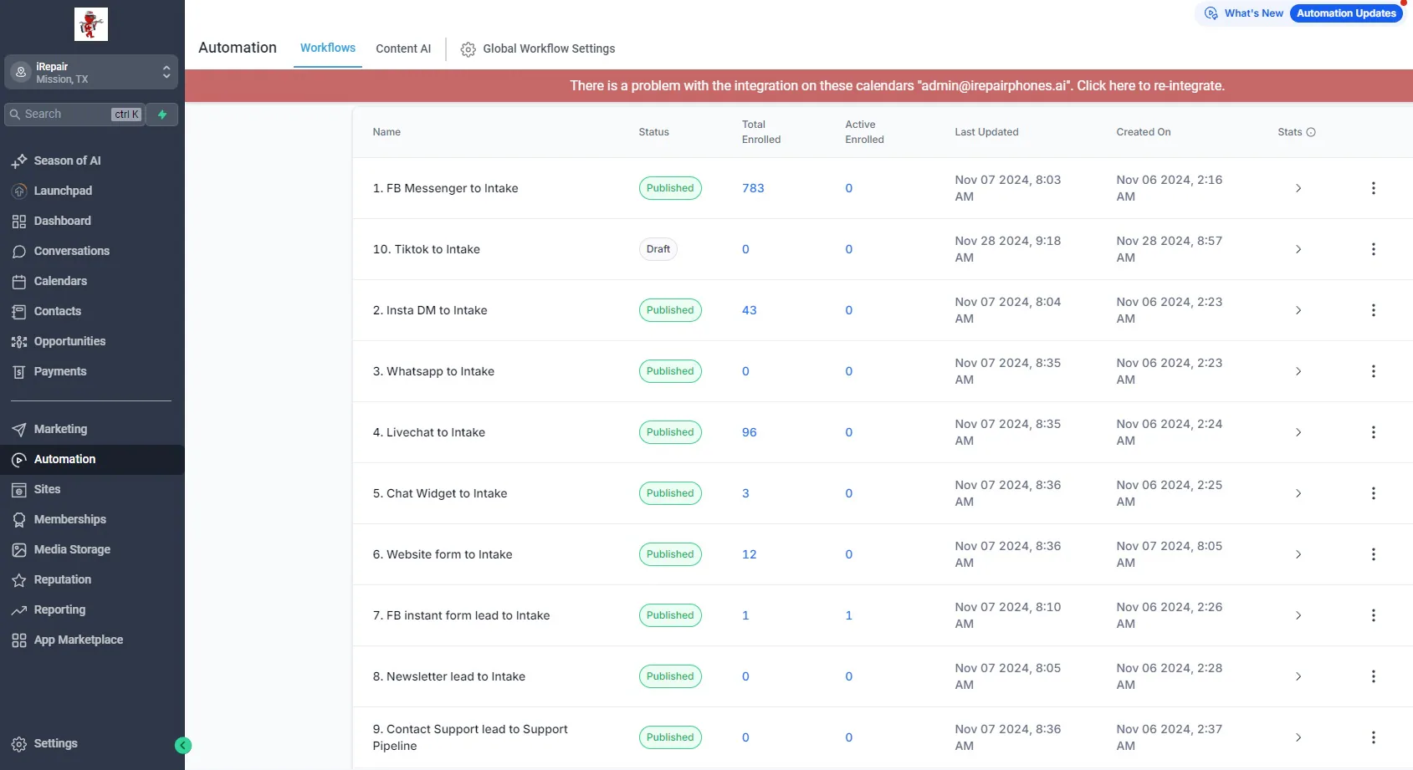The image size is (1413, 770).
Task: Click the Stats info circle icon
Action: (x=1311, y=132)
